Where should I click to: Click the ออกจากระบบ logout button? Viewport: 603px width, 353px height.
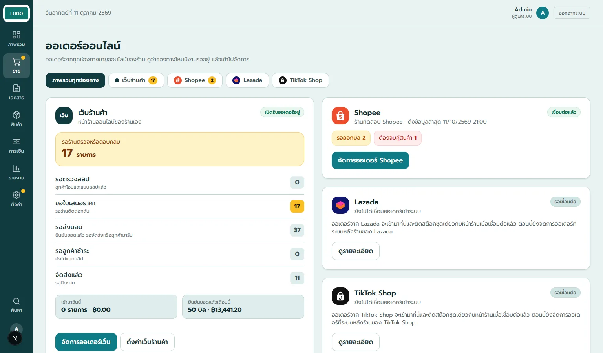point(572,13)
